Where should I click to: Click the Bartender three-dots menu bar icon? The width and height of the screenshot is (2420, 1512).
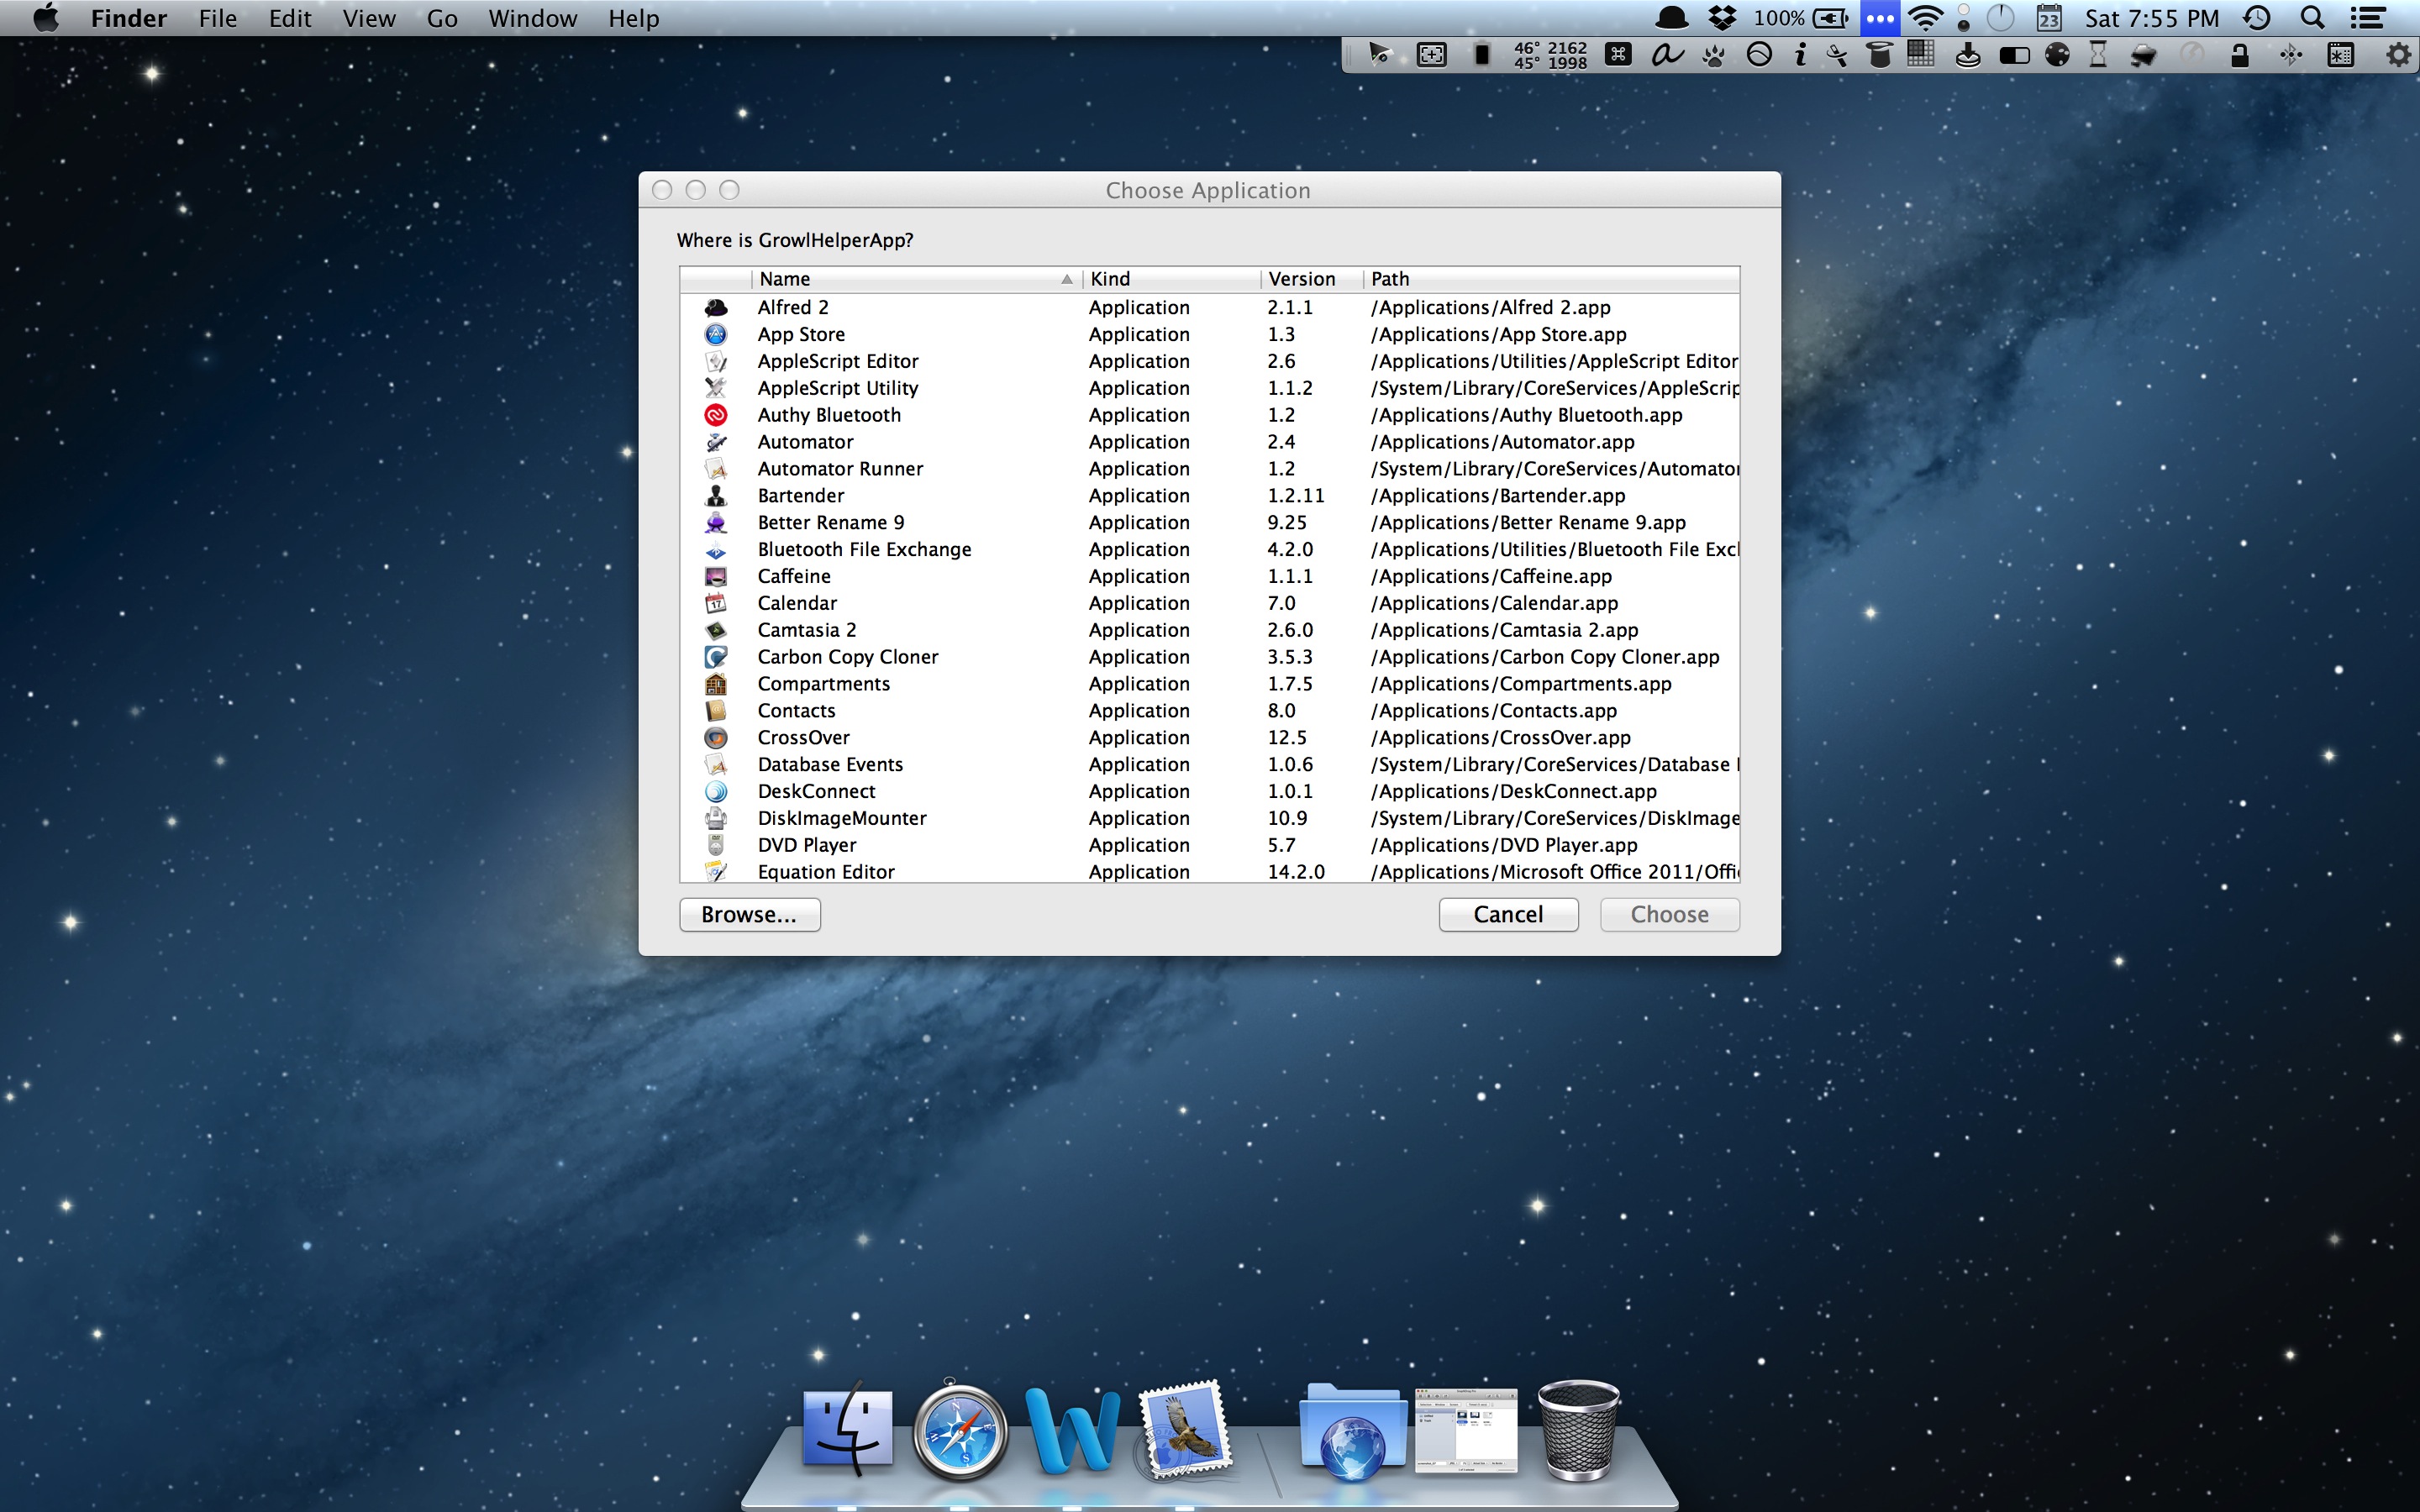pos(1880,18)
